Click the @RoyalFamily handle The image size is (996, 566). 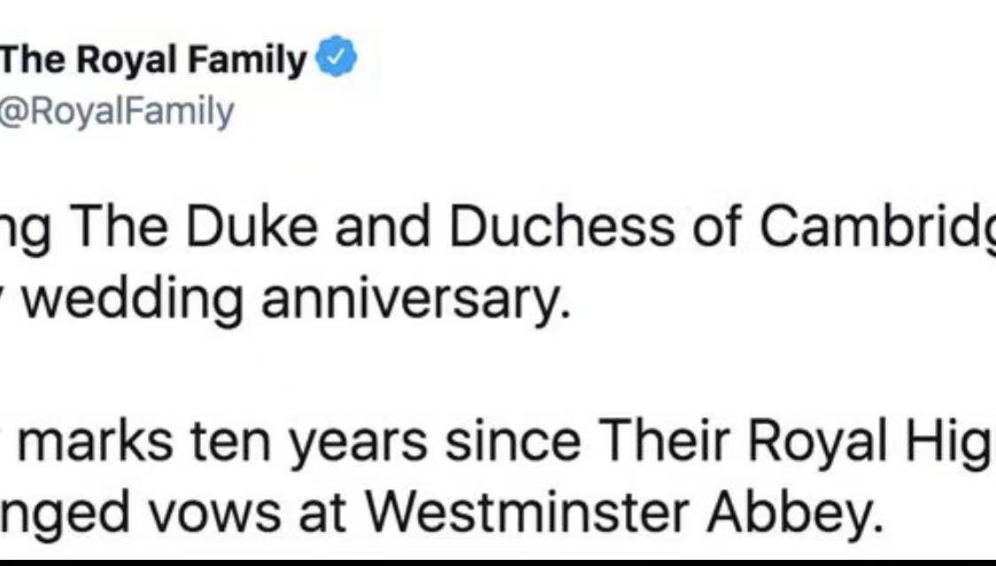(117, 112)
